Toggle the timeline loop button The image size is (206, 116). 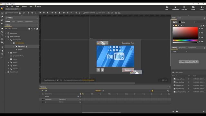tap(46, 91)
